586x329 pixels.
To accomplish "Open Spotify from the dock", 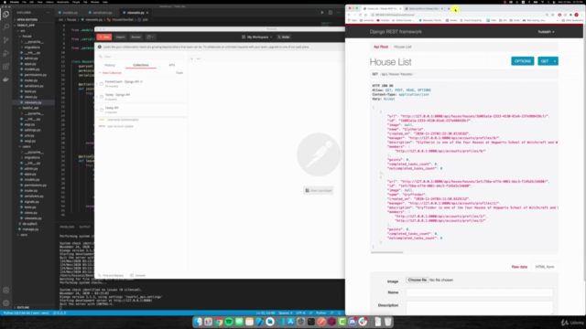I will click(229, 322).
